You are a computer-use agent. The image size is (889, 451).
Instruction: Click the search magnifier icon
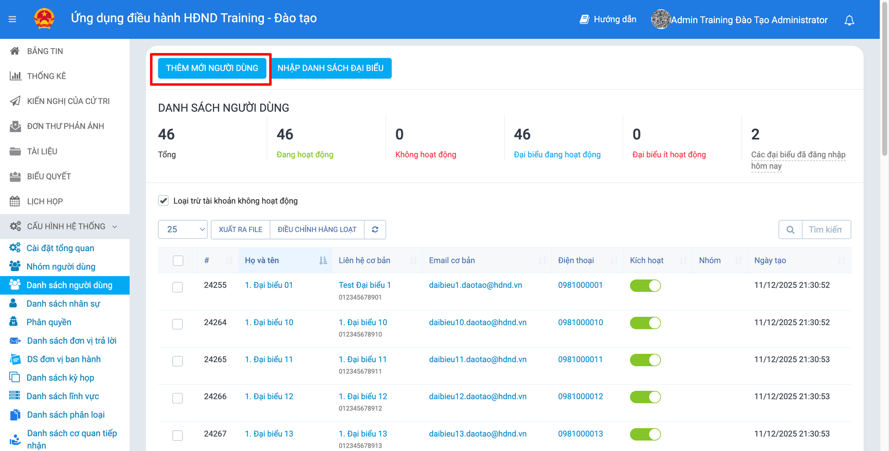click(790, 229)
